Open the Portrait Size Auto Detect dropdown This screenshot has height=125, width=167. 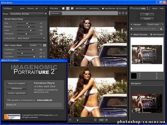click(x=31, y=38)
